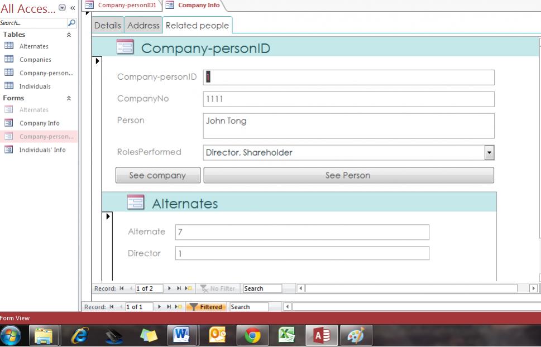This screenshot has height=347, width=541.
Task: Open Google Chrome from taskbar
Action: point(252,336)
